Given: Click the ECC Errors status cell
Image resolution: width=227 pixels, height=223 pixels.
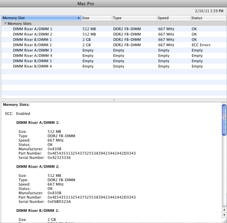Looking at the screenshot, I should (201, 45).
